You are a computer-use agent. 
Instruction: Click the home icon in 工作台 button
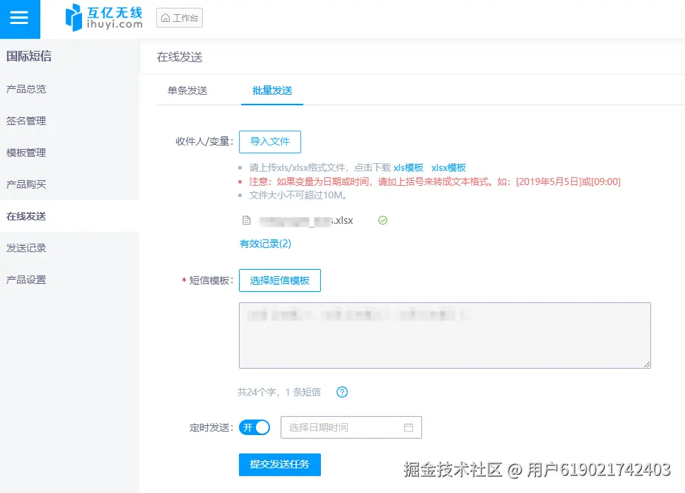click(165, 18)
